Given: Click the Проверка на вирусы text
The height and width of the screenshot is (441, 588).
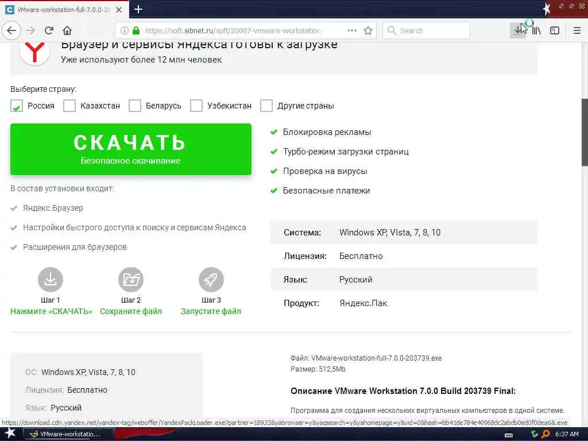Looking at the screenshot, I should tap(325, 171).
